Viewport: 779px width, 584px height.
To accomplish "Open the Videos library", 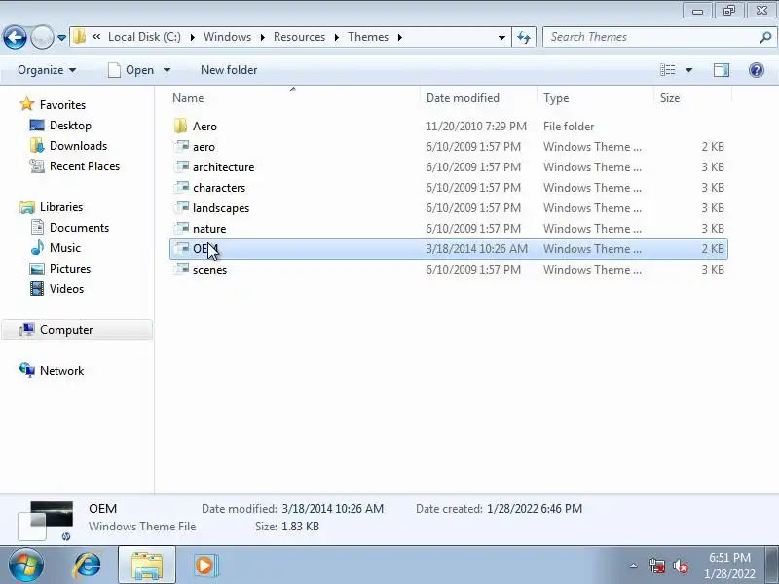I will tap(66, 288).
